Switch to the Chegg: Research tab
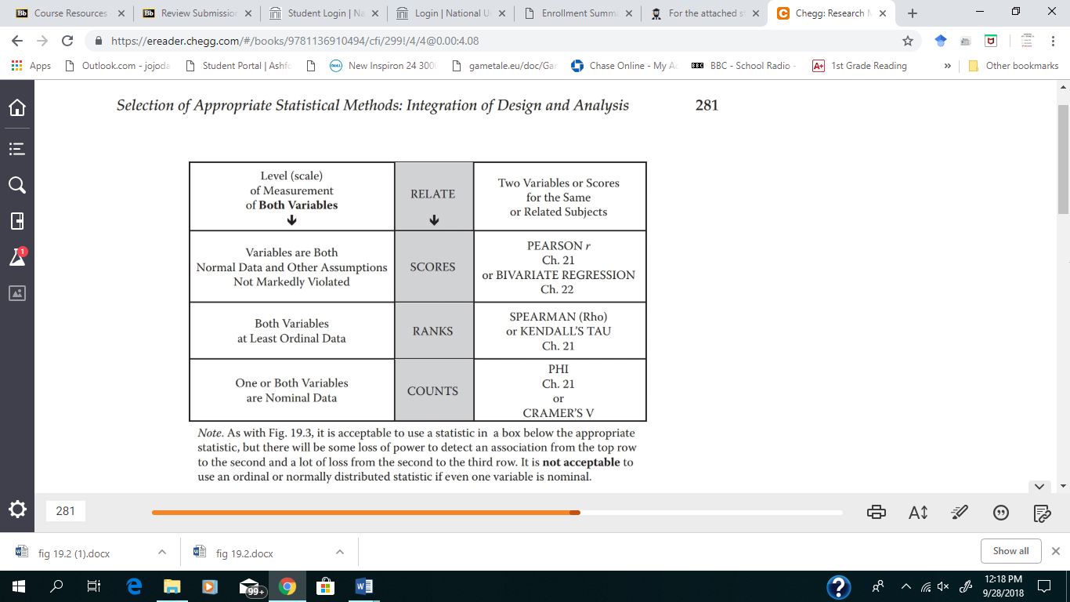Image resolution: width=1070 pixels, height=602 pixels. 830,13
